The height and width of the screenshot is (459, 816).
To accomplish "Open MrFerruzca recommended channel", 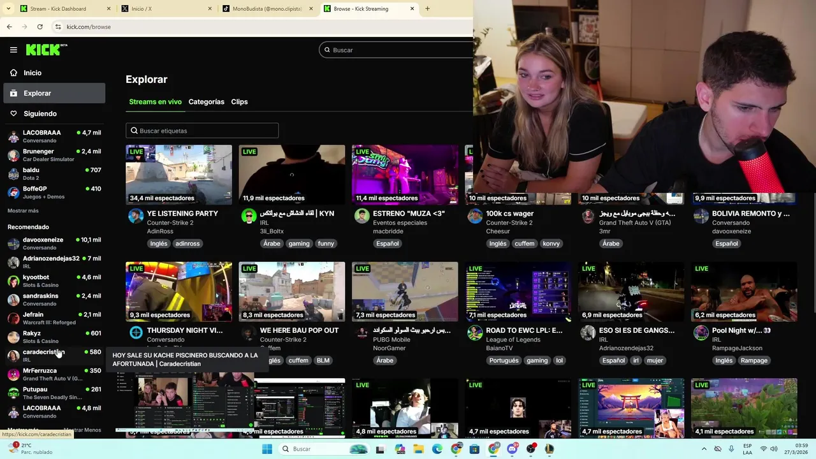I will [54, 374].
